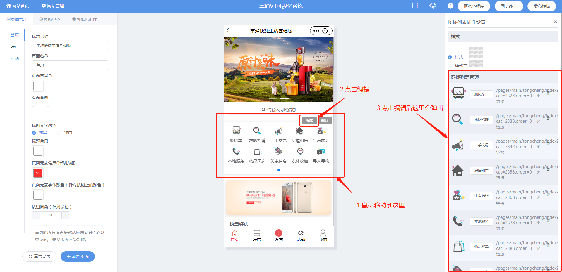Select 样式一 radio button

[450, 57]
